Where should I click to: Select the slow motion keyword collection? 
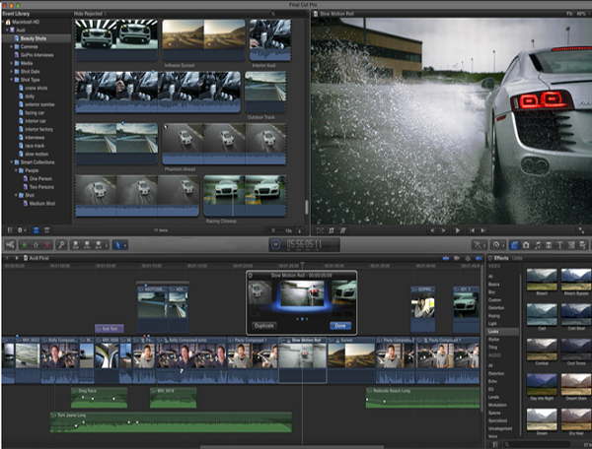pos(37,154)
